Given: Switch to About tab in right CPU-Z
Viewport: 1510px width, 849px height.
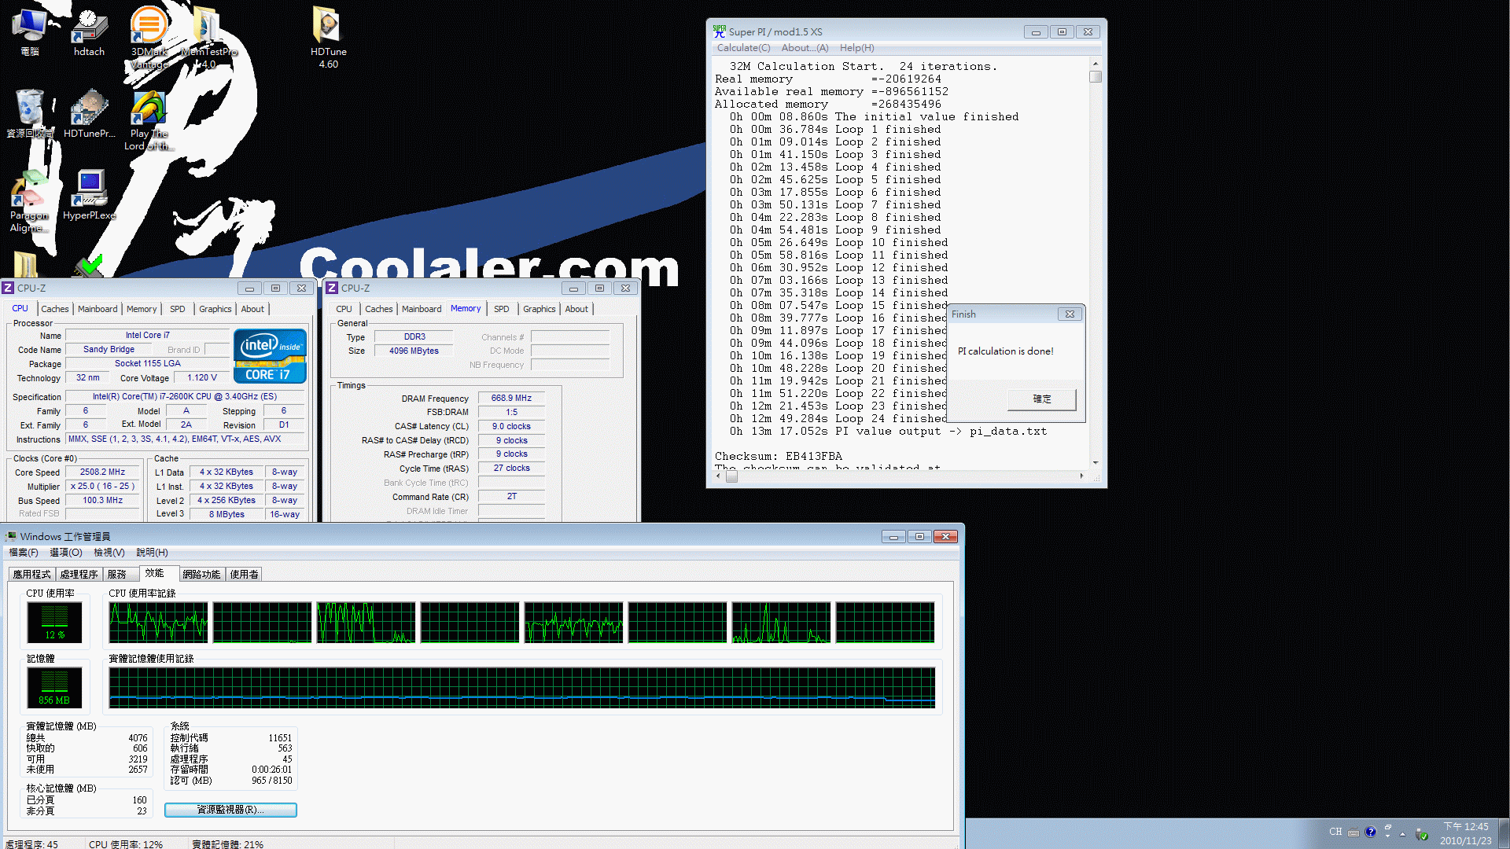Looking at the screenshot, I should pos(576,309).
